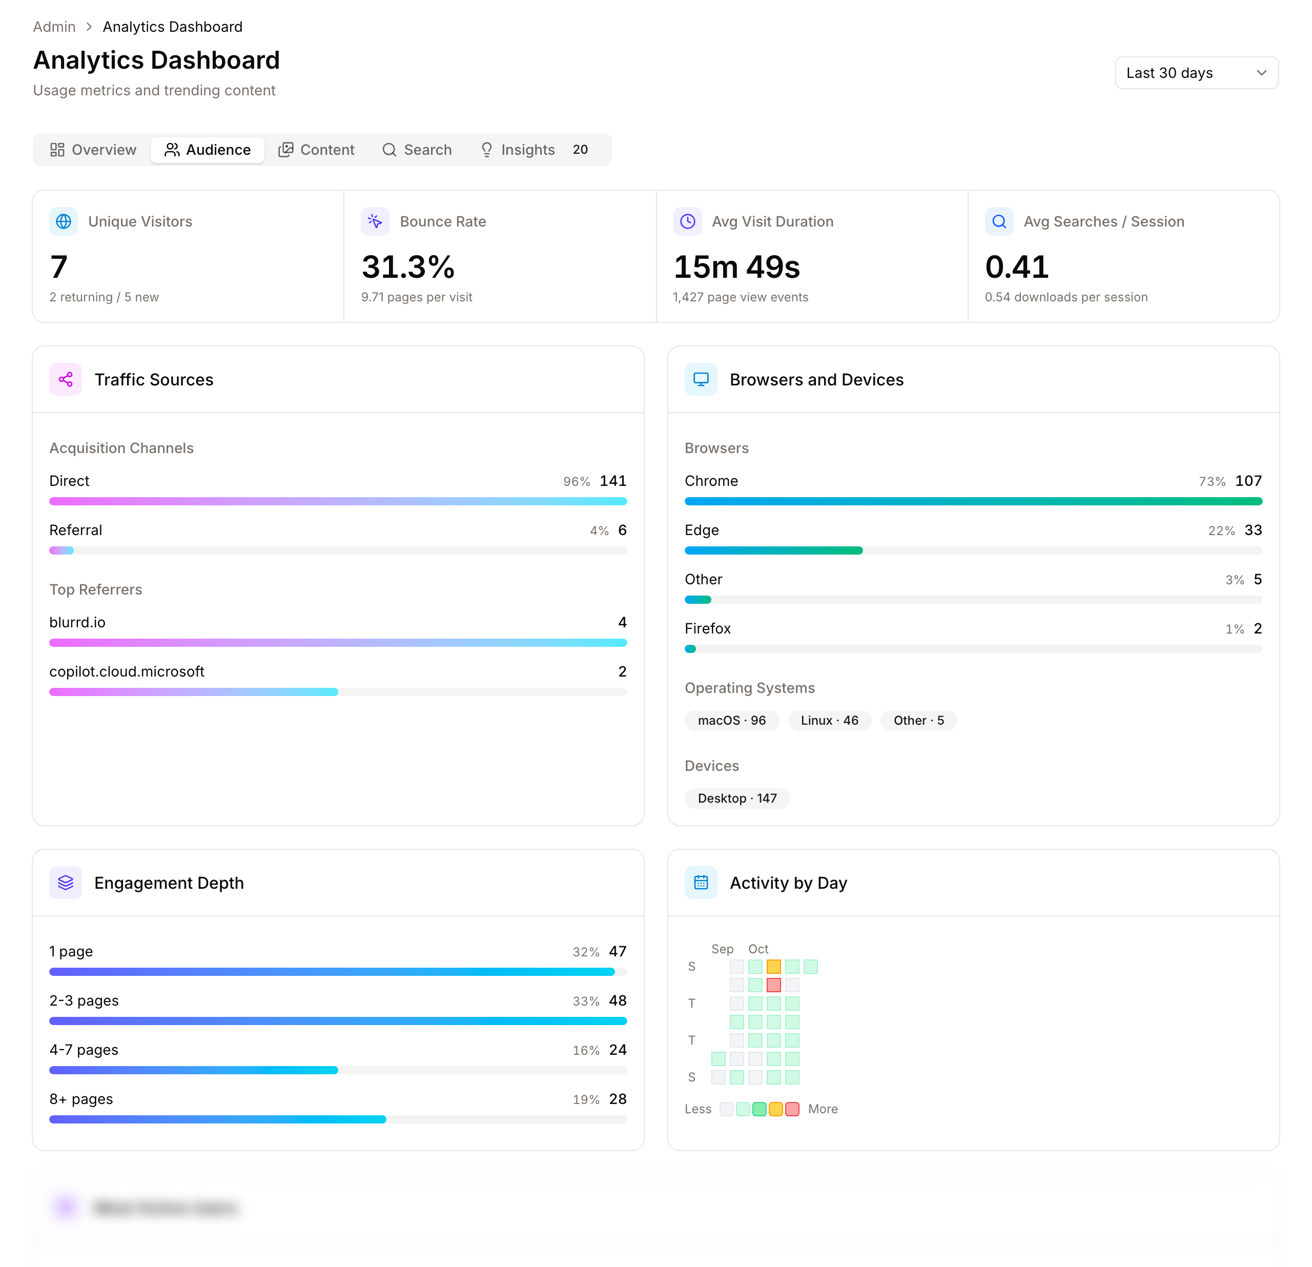Click the Admin breadcrumb link
The height and width of the screenshot is (1267, 1312).
coord(54,27)
